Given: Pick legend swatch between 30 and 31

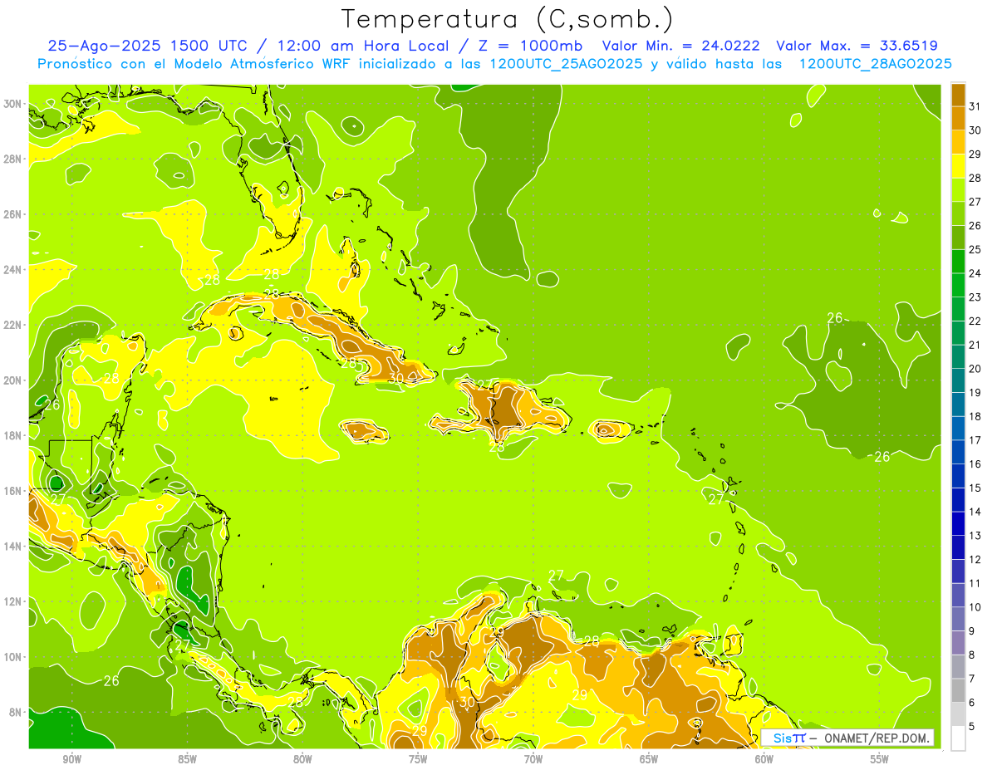Looking at the screenshot, I should tap(958, 118).
